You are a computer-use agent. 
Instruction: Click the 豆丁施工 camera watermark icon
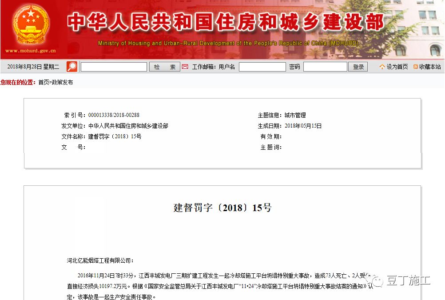tap(377, 280)
